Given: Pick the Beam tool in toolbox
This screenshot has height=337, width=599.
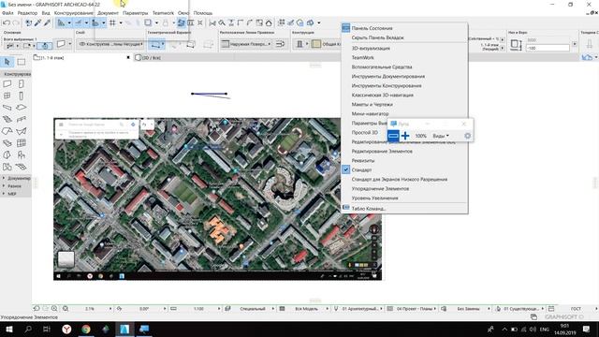Looking at the screenshot, I should tap(7, 108).
